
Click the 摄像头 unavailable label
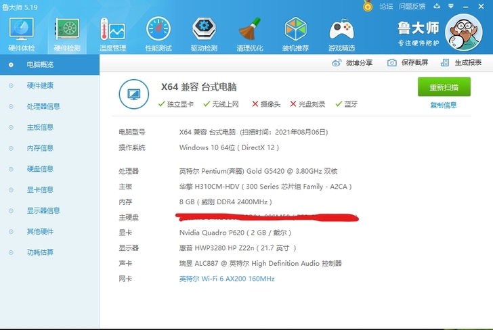tap(266, 104)
